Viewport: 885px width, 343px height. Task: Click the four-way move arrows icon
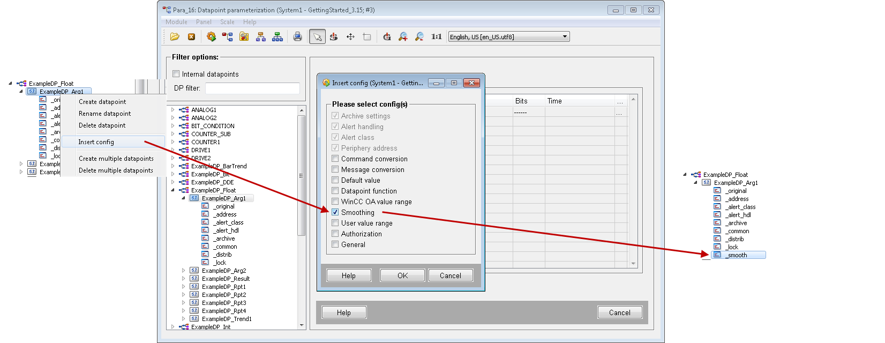pos(350,37)
